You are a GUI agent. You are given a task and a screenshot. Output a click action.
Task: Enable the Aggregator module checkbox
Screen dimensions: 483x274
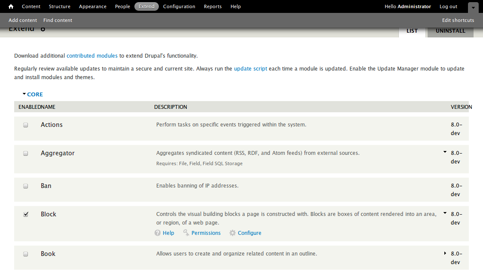(26, 154)
